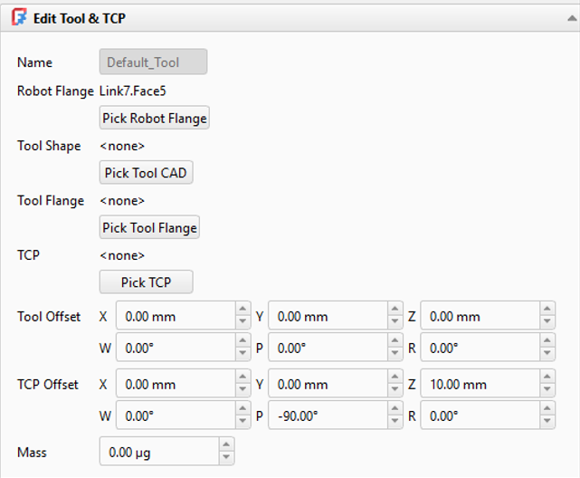Click the Edit Tool & TCP panel logo icon

(x=19, y=17)
